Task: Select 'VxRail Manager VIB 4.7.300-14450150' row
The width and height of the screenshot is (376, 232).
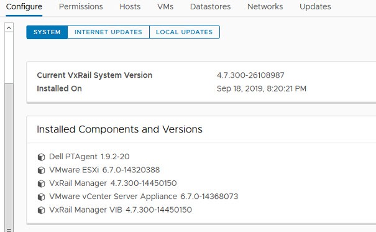Action: 121,210
